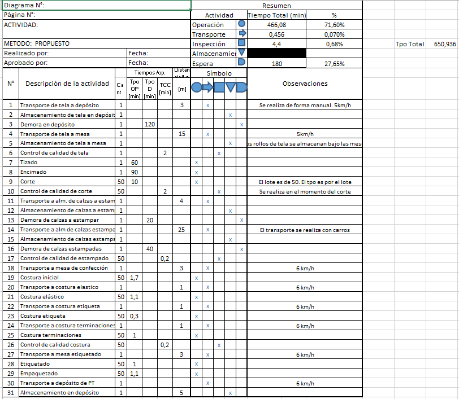Select the Transporte a depósito de PT cell

[x=67, y=383]
